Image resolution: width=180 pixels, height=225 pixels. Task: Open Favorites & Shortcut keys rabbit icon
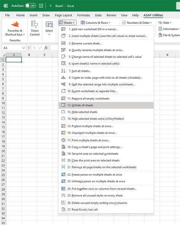(x=15, y=24)
